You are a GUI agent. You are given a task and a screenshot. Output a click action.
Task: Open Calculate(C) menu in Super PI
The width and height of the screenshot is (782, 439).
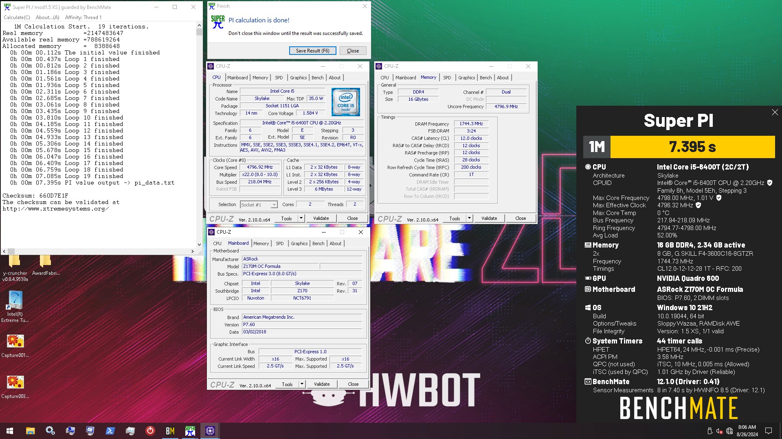17,17
